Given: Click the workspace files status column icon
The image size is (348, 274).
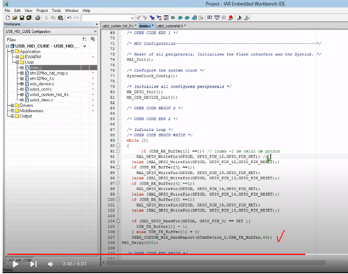Looking at the screenshot, I should pyautogui.click(x=84, y=39).
